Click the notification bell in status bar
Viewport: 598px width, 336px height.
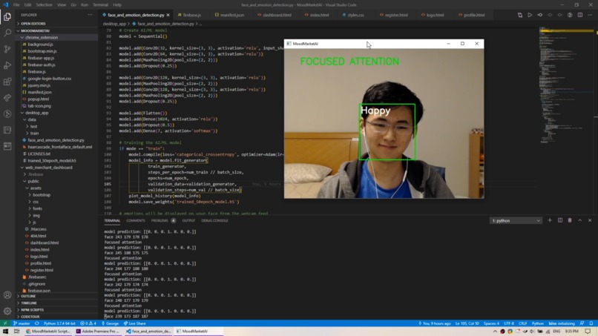coord(591,323)
